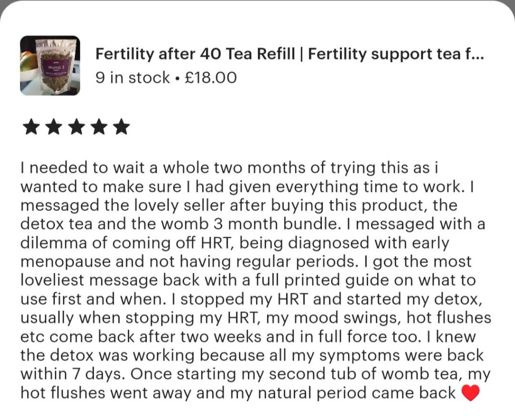Click the line starting "dilemma of coming off HRT"

point(234,243)
